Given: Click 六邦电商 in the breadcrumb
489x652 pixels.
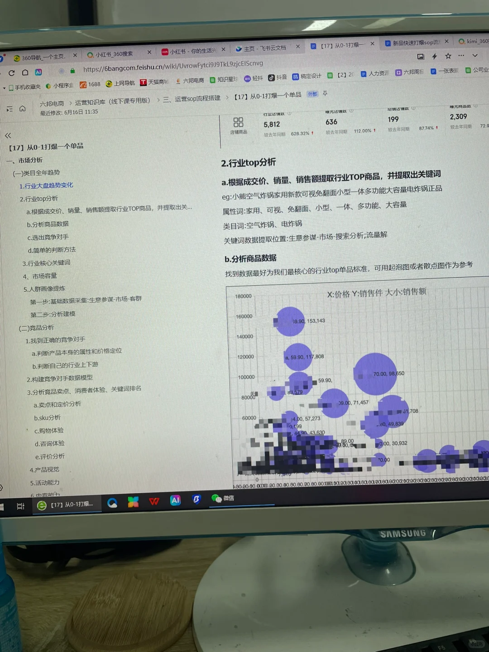Looking at the screenshot, I should click(52, 104).
